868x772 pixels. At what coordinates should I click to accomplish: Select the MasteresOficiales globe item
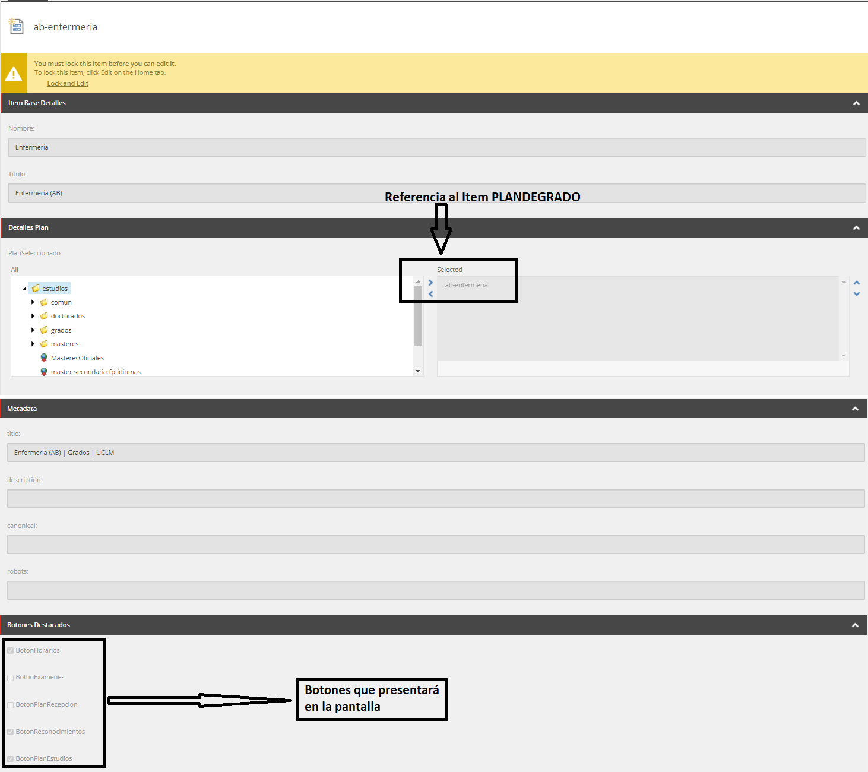coord(77,358)
